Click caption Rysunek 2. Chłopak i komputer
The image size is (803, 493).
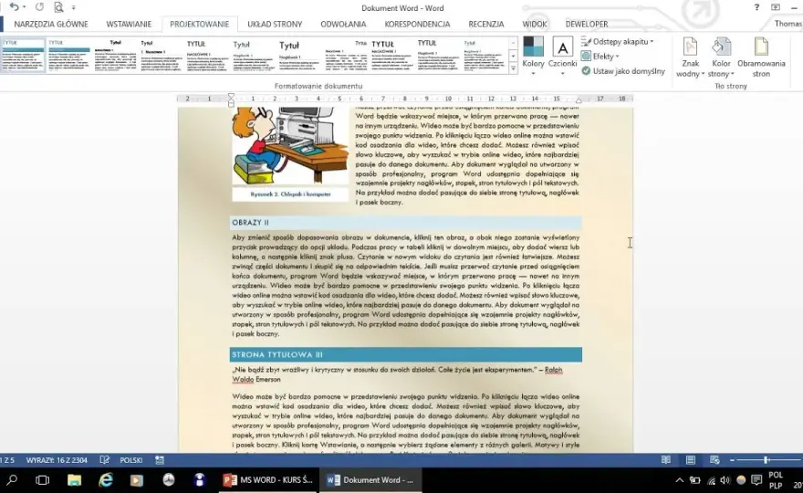pos(290,194)
